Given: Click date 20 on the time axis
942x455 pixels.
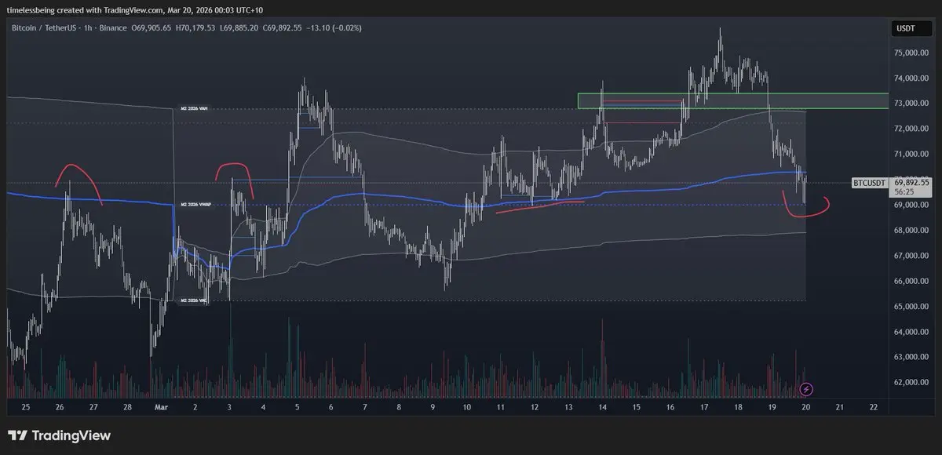Looking at the screenshot, I should (806, 408).
